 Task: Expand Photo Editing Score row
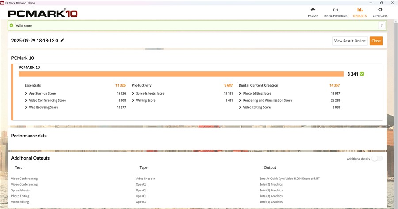(x=240, y=94)
